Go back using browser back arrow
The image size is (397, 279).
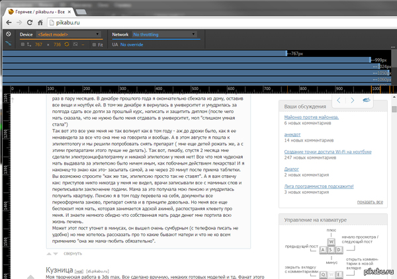pos(9,22)
